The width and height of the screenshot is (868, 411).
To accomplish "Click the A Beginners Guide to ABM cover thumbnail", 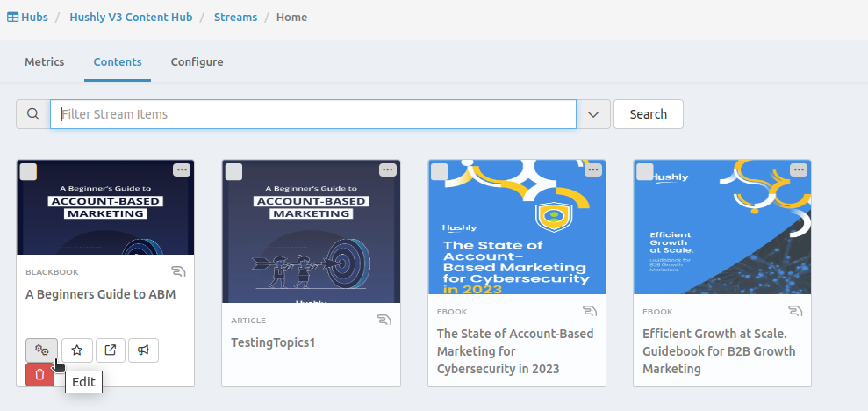I will pyautogui.click(x=105, y=208).
